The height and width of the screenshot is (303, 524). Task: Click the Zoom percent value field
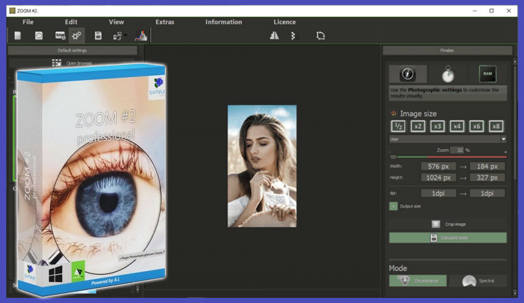[458, 150]
